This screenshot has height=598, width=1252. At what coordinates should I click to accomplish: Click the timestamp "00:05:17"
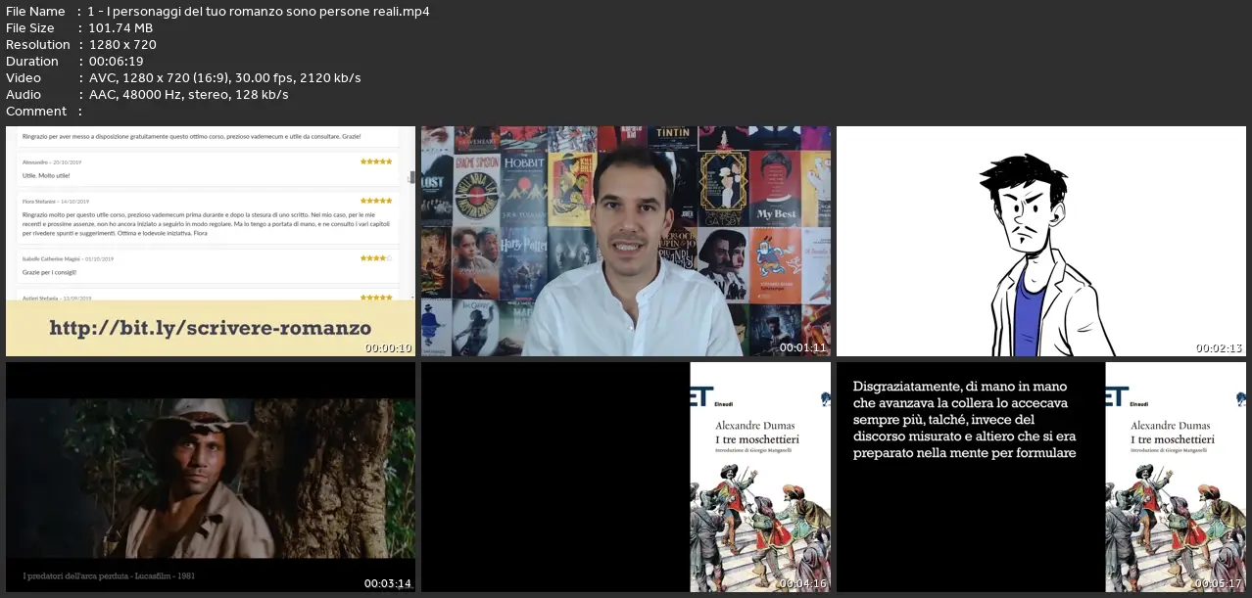click(x=1219, y=584)
